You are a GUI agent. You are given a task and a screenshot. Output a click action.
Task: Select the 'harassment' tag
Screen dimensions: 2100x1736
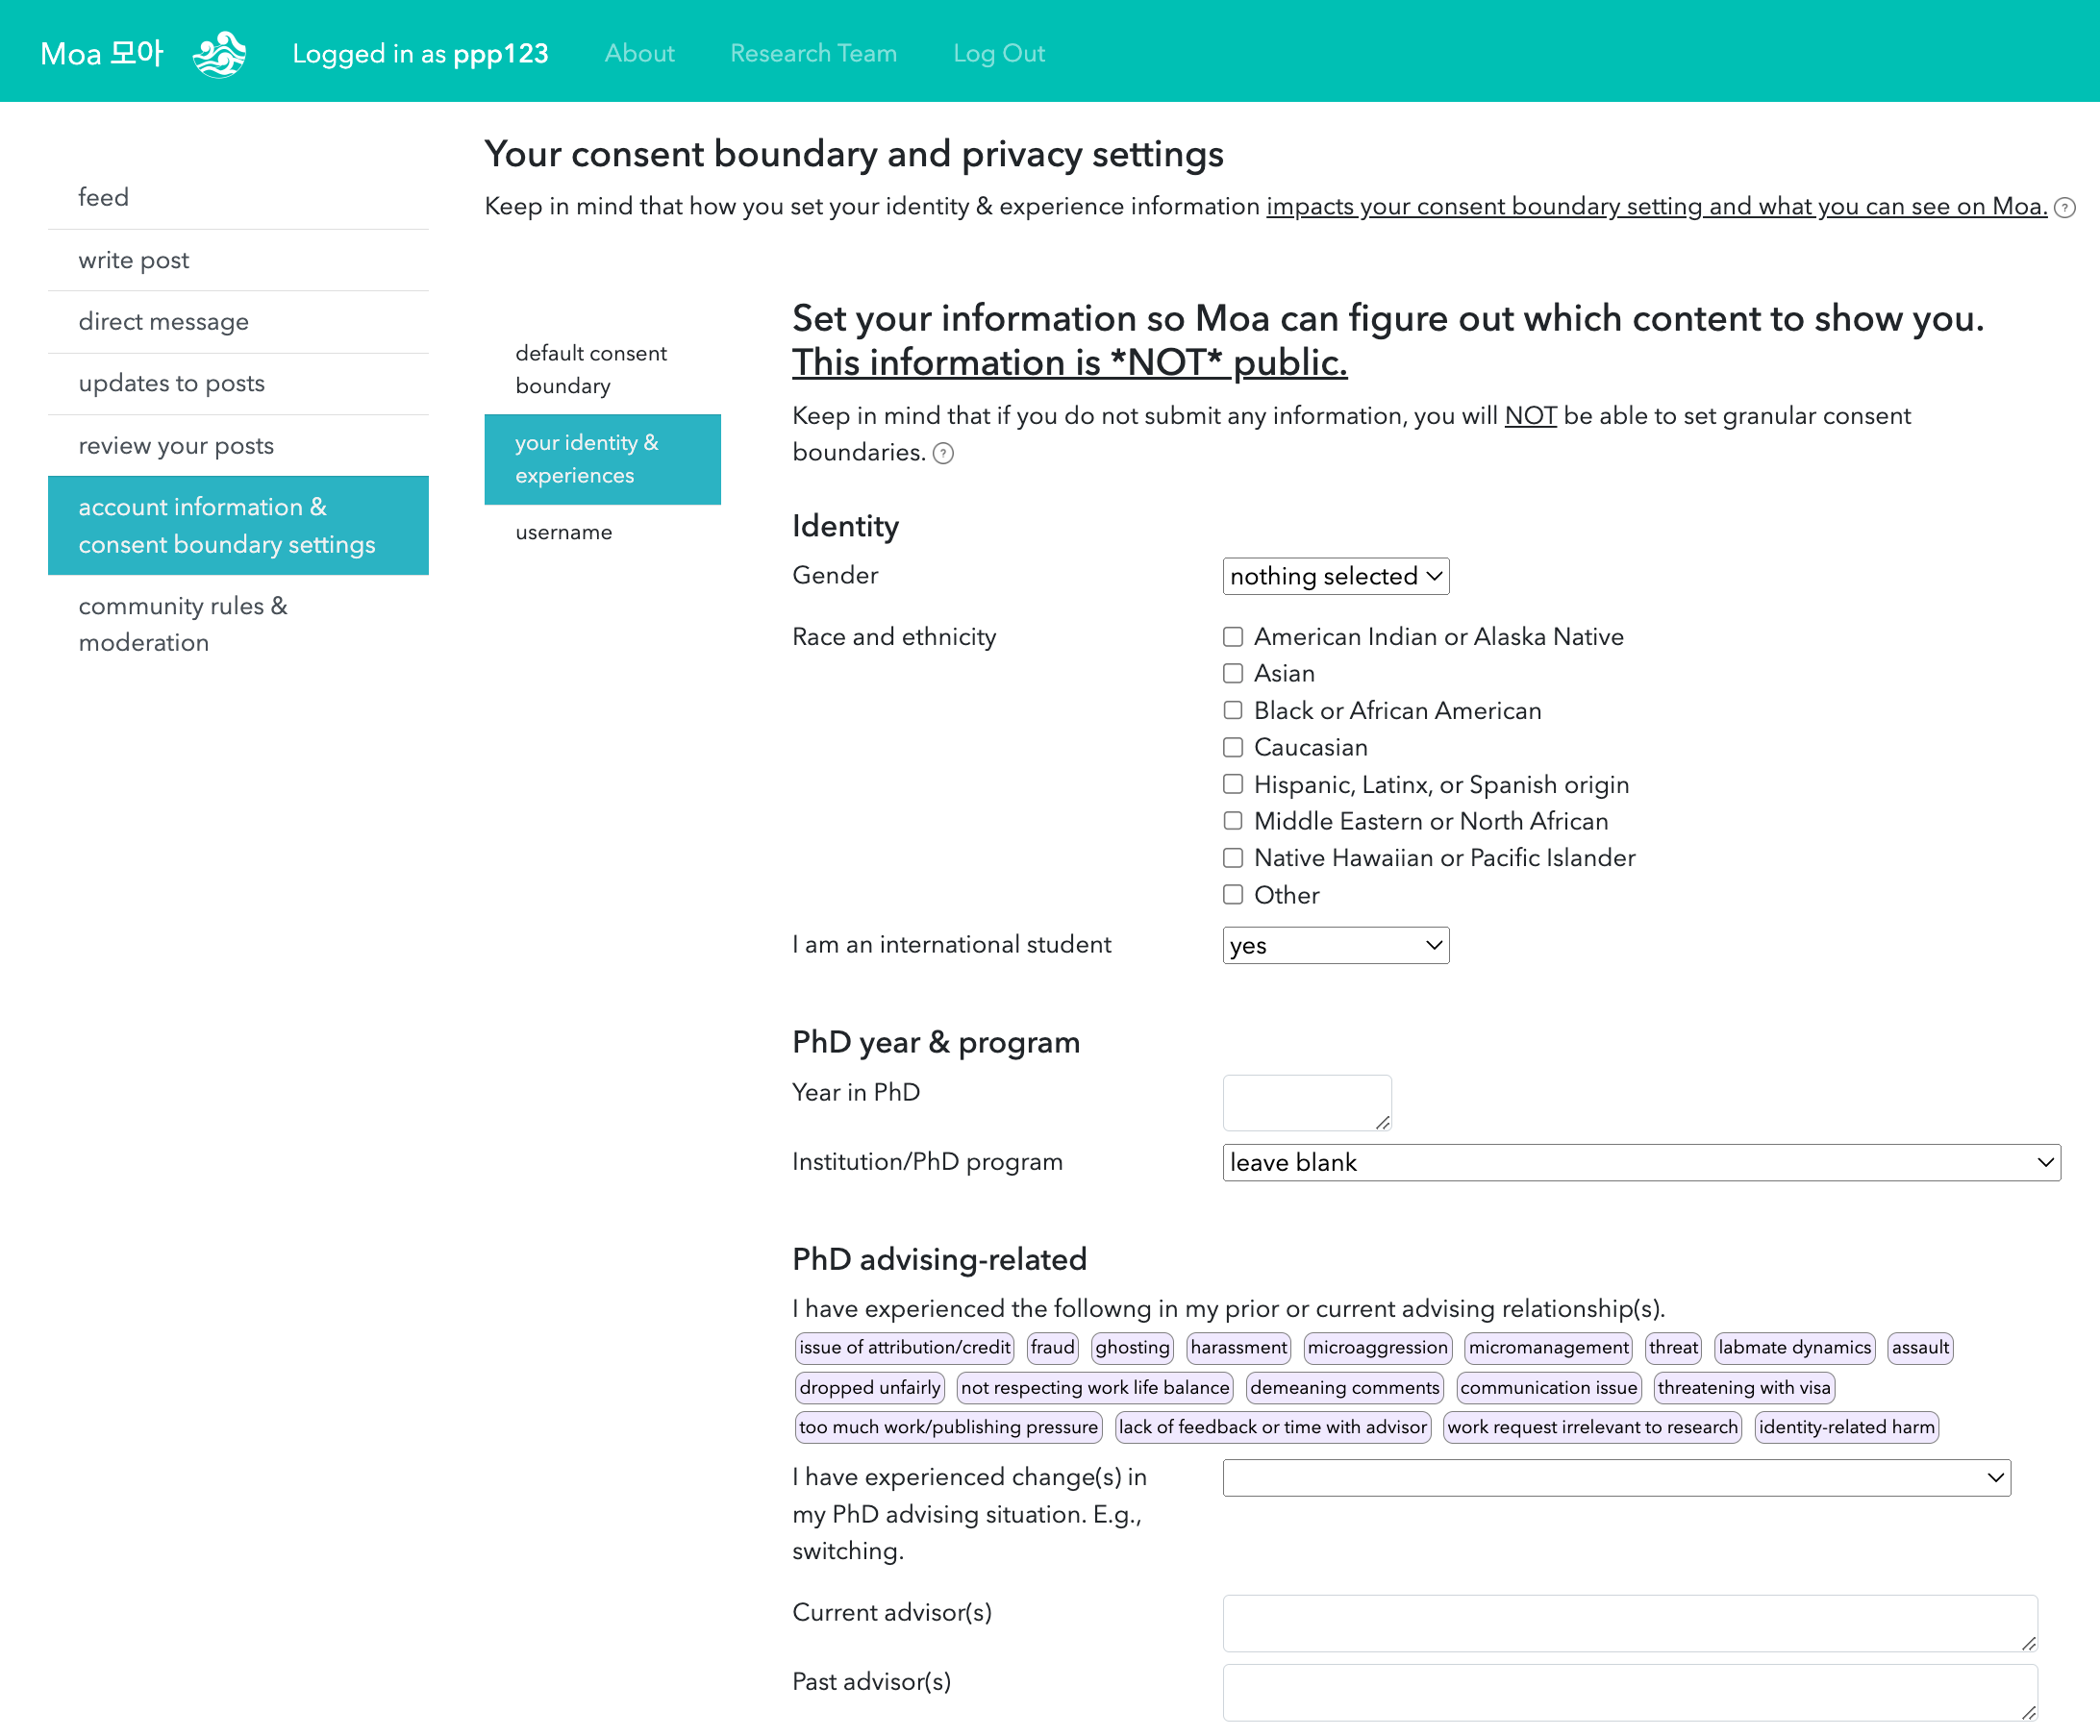click(1238, 1349)
